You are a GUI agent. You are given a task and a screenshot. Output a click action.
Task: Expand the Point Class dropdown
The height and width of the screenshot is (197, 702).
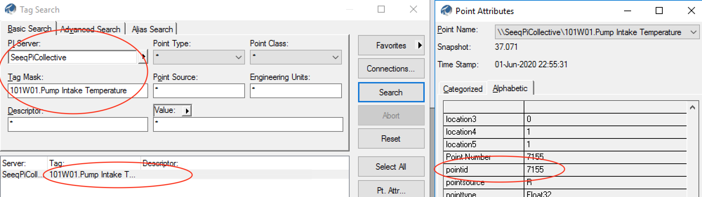[336, 57]
